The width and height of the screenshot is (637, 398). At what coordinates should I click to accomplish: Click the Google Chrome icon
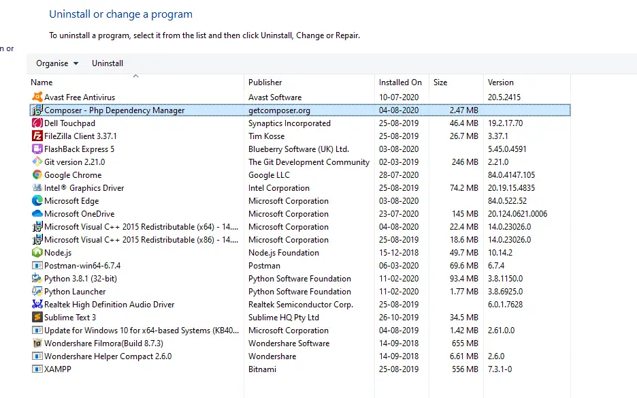coord(37,175)
